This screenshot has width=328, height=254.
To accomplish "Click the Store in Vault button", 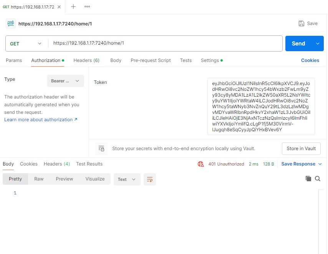I will coord(301,149).
